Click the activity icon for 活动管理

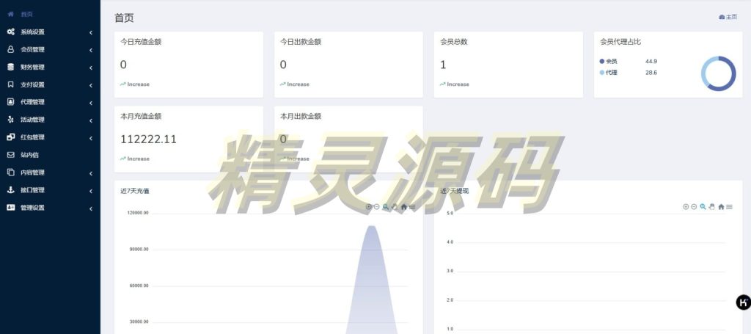pos(10,120)
